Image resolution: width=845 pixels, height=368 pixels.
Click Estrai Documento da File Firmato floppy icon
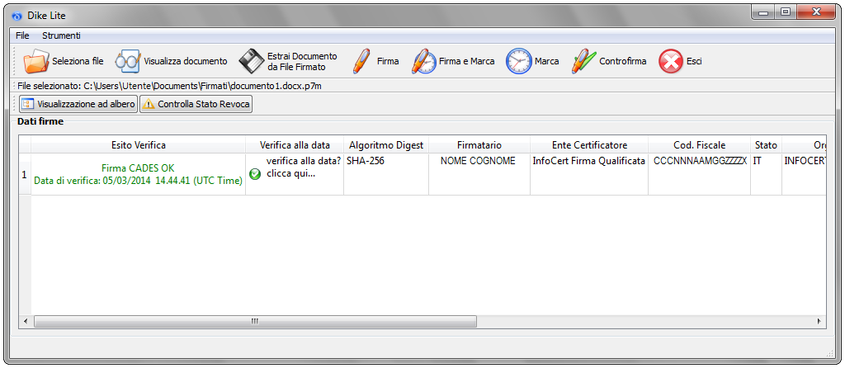(252, 61)
